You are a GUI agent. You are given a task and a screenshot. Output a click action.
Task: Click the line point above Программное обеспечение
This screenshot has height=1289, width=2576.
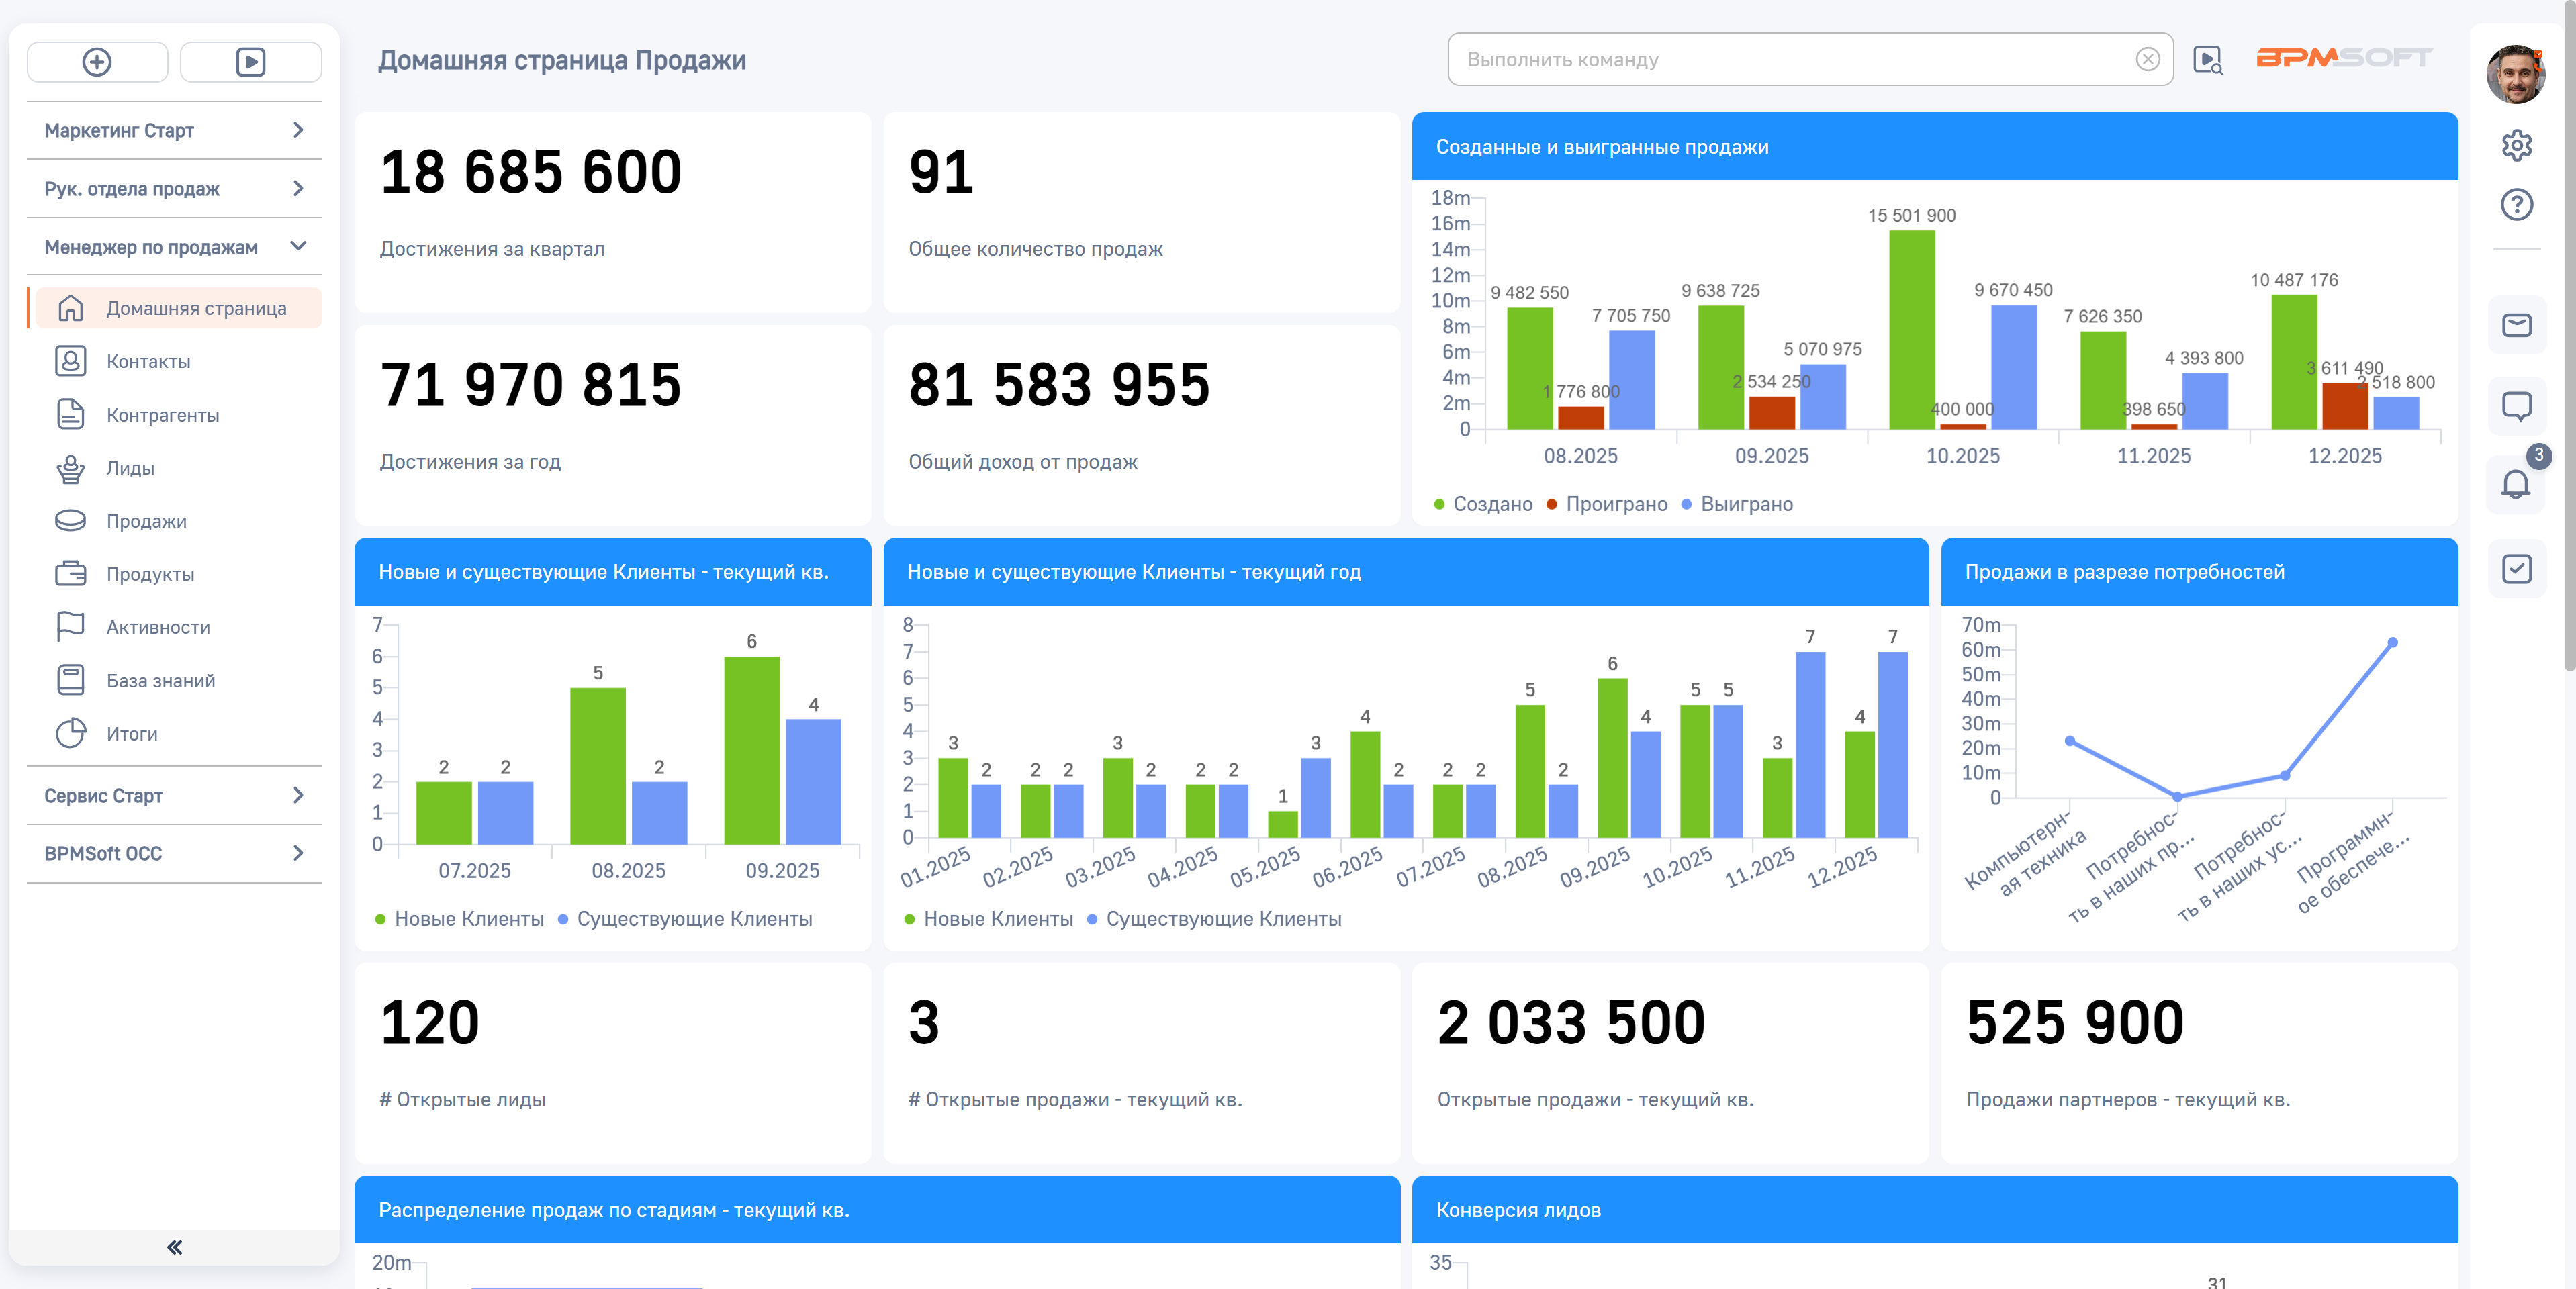(2392, 642)
